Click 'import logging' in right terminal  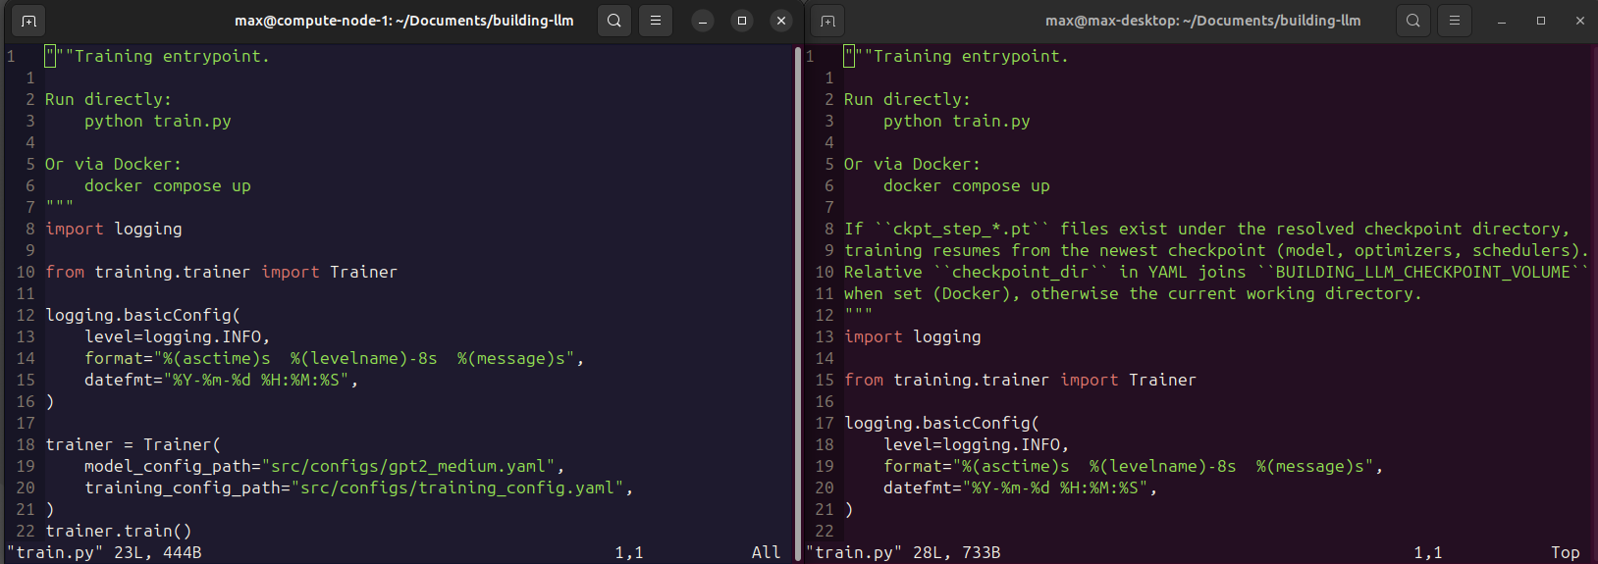pyautogui.click(x=913, y=337)
